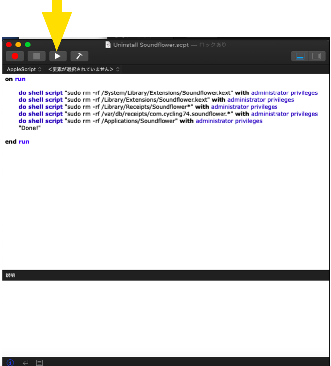
Task: Toggle the bottom accessory view pane
Action: [x=300, y=56]
